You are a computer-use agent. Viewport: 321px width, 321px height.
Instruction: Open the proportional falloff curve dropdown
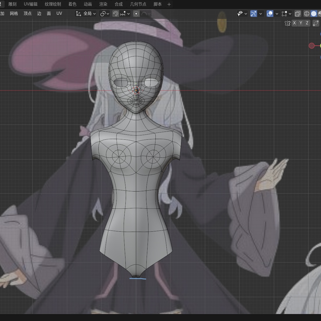(146, 14)
